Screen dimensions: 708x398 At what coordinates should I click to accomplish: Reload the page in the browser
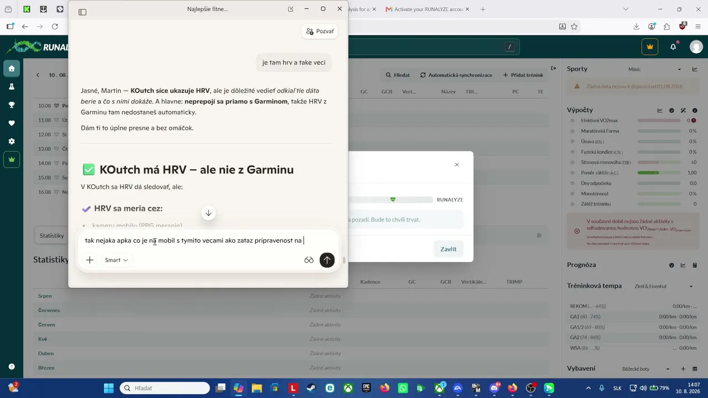[x=55, y=27]
